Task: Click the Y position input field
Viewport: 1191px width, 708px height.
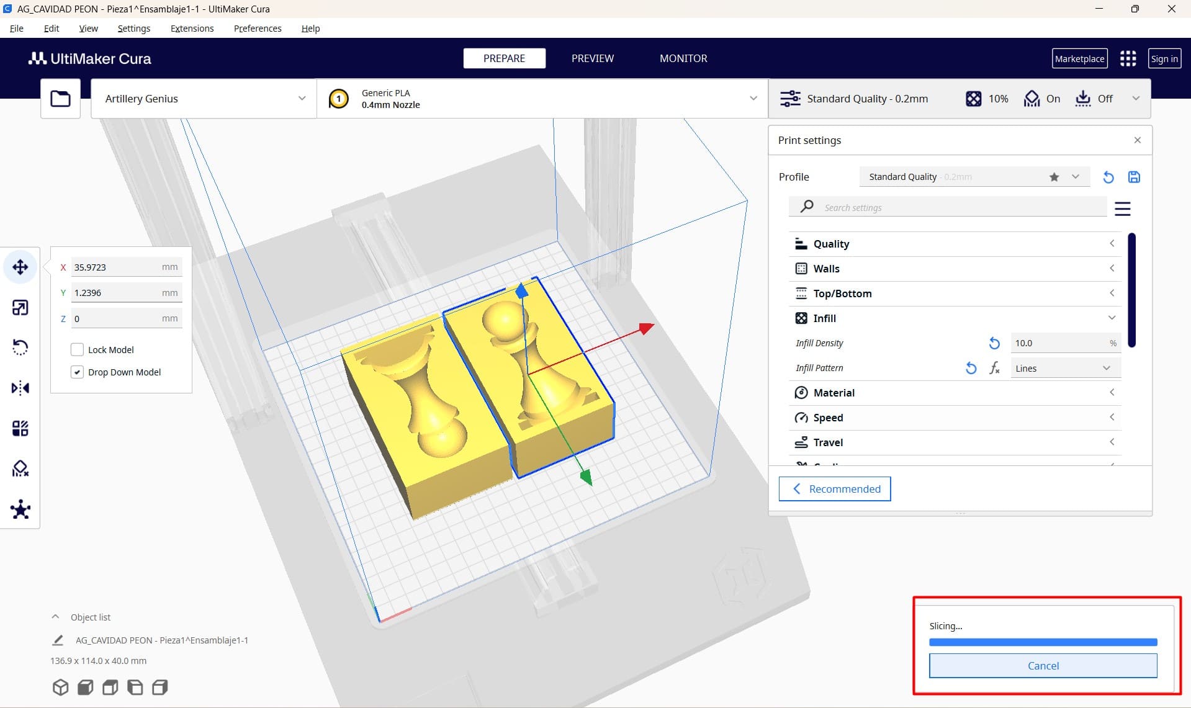Action: (127, 293)
